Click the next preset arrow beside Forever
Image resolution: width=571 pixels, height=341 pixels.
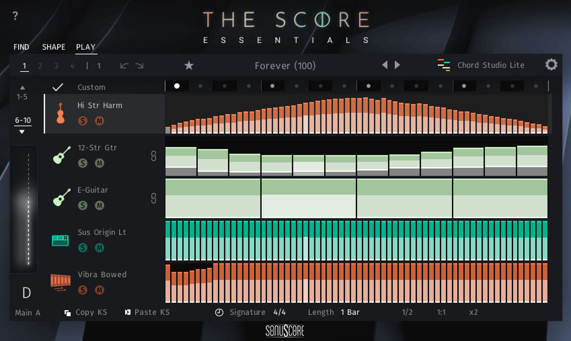pos(397,64)
